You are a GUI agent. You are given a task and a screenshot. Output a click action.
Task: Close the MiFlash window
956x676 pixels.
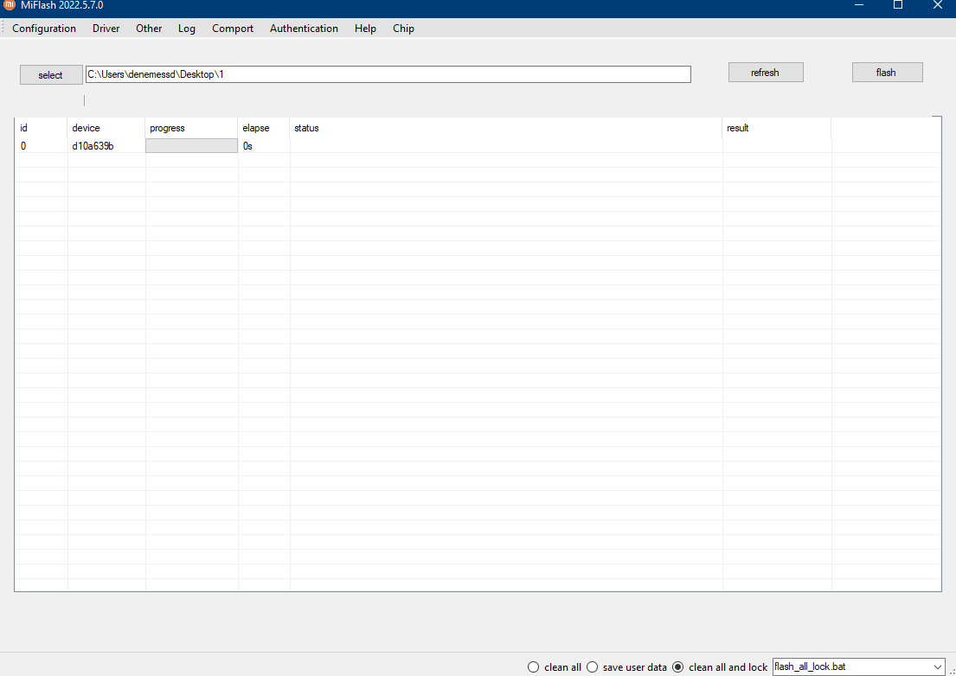[938, 5]
